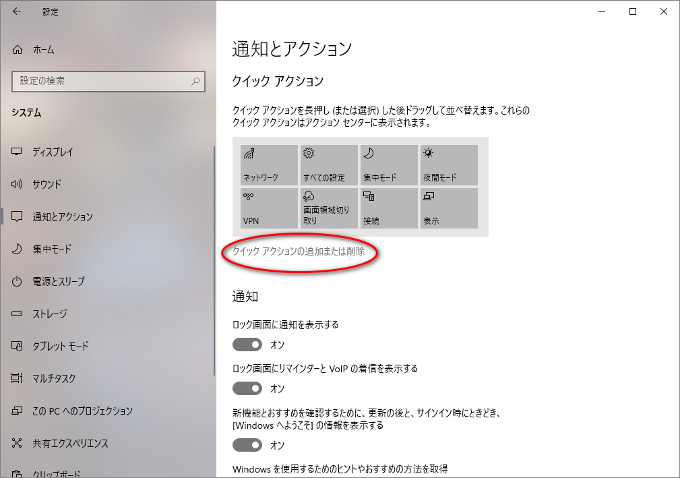
Task: Open the ディスプレイ settings page
Action: pyautogui.click(x=53, y=152)
